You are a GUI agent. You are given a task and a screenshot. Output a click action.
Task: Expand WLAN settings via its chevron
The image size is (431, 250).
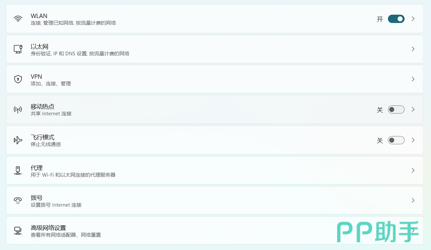[413, 19]
